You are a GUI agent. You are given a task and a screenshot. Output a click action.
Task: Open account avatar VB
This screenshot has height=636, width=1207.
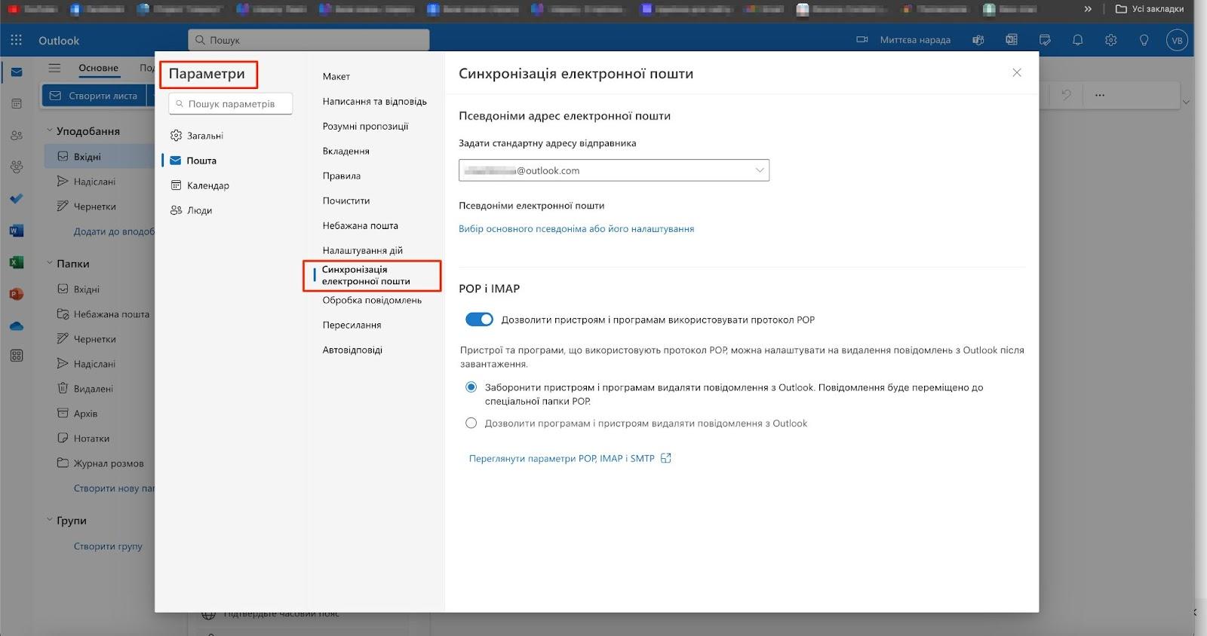pos(1177,40)
